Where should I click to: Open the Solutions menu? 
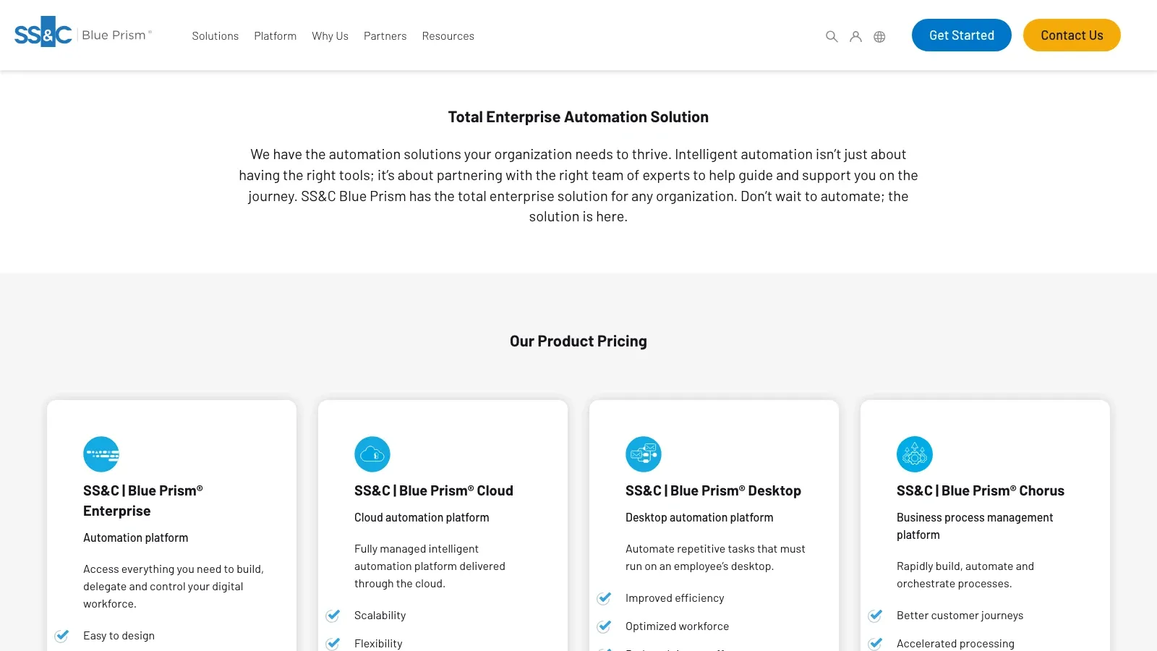[x=215, y=36]
